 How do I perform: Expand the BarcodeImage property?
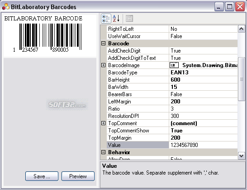click(103, 65)
